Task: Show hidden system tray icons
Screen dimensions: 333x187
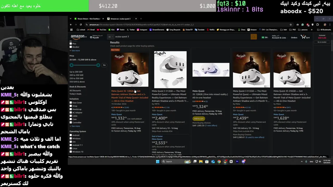Action: (x=302, y=162)
